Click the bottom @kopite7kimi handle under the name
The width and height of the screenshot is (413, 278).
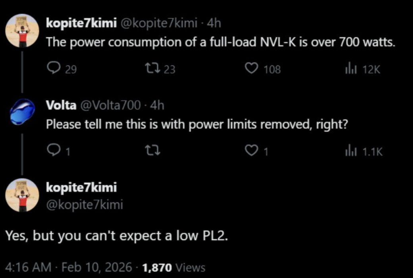coord(85,205)
